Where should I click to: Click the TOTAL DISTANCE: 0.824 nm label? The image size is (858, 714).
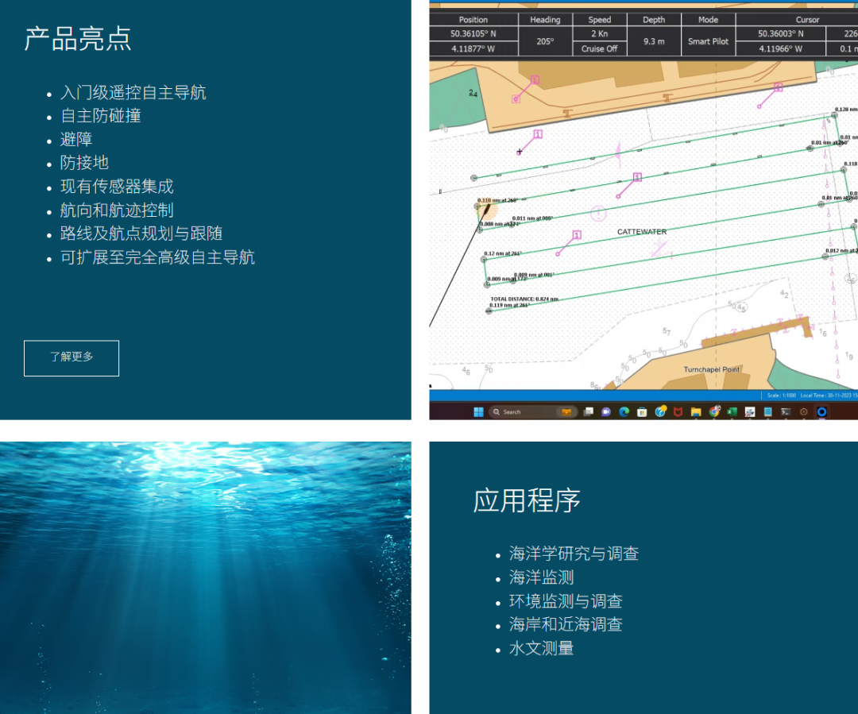524,299
